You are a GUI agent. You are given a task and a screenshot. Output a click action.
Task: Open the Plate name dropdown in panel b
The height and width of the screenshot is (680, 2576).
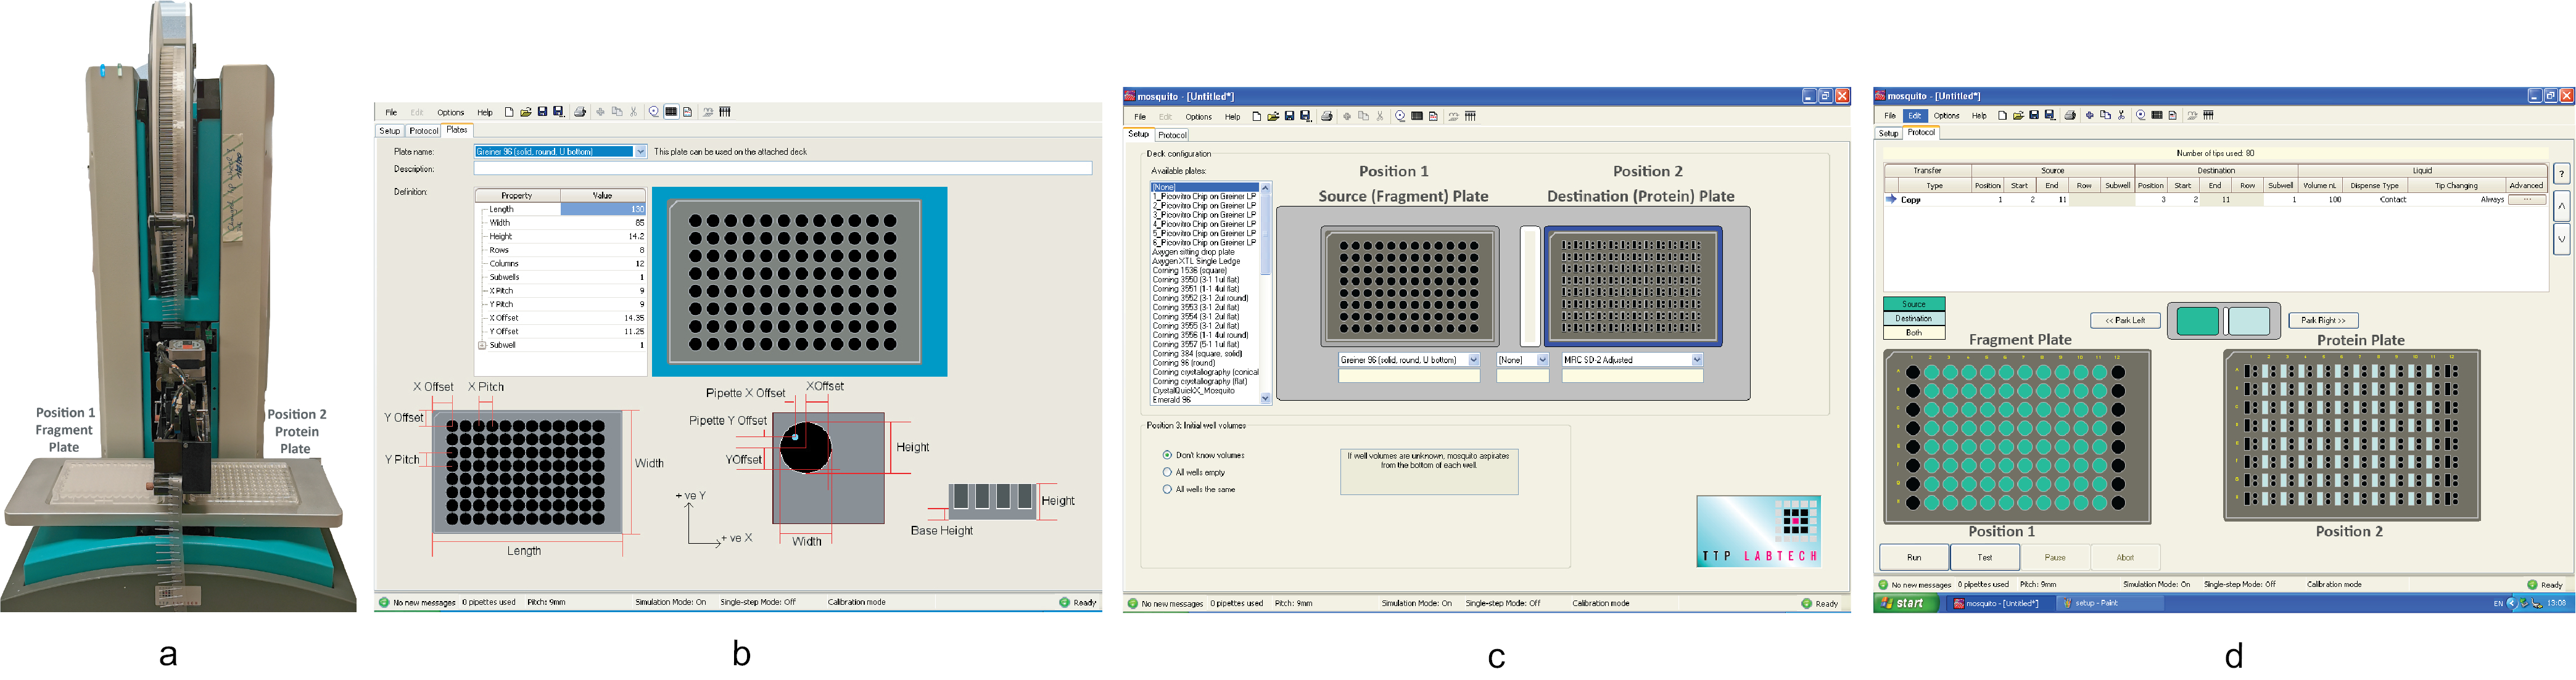640,152
